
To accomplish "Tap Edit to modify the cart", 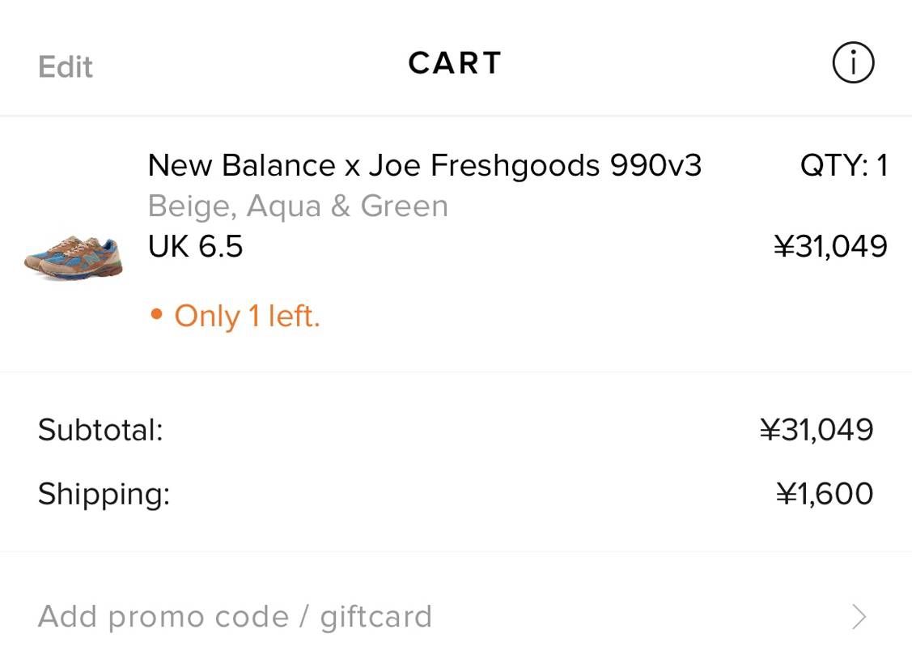I will (x=65, y=67).
